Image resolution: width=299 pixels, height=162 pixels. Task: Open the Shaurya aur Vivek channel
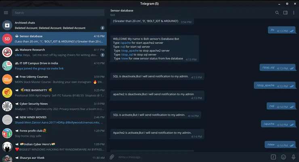53,158
